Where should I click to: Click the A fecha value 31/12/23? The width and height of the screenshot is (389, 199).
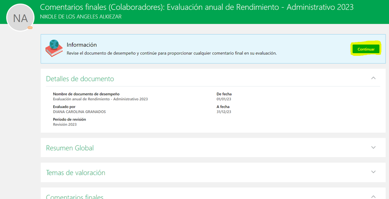pyautogui.click(x=224, y=112)
